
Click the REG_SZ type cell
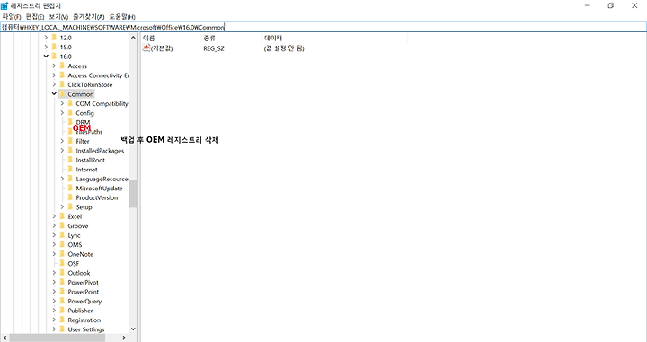click(214, 48)
